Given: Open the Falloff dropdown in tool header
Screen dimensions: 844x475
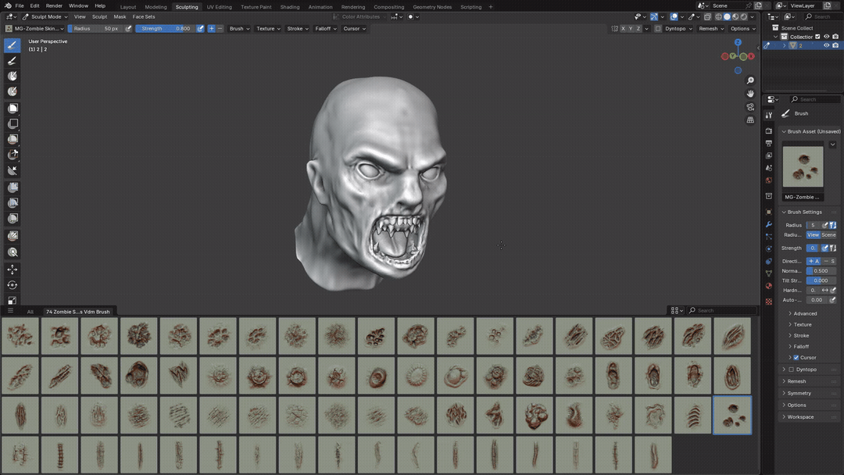Looking at the screenshot, I should [326, 28].
